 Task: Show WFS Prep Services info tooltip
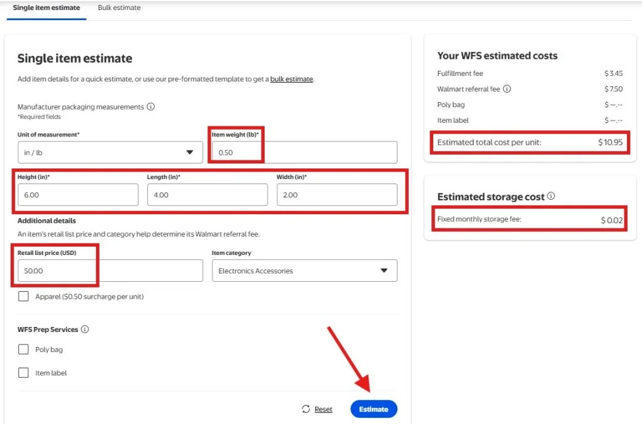tap(85, 329)
